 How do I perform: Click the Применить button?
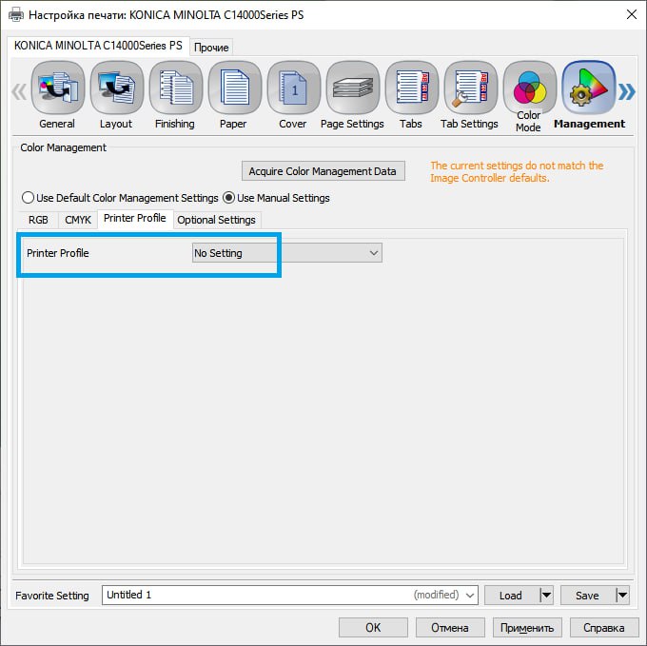click(x=527, y=627)
